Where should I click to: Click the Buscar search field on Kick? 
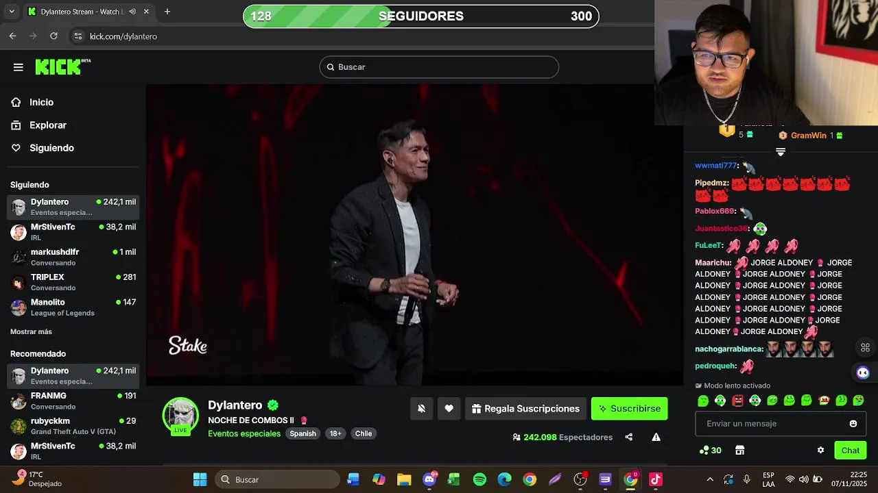pyautogui.click(x=439, y=67)
